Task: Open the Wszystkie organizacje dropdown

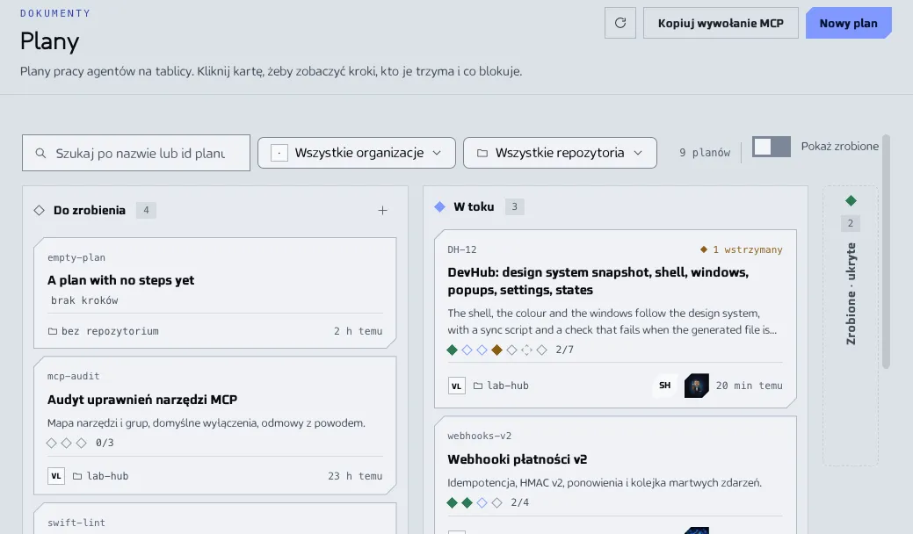Action: tap(357, 153)
